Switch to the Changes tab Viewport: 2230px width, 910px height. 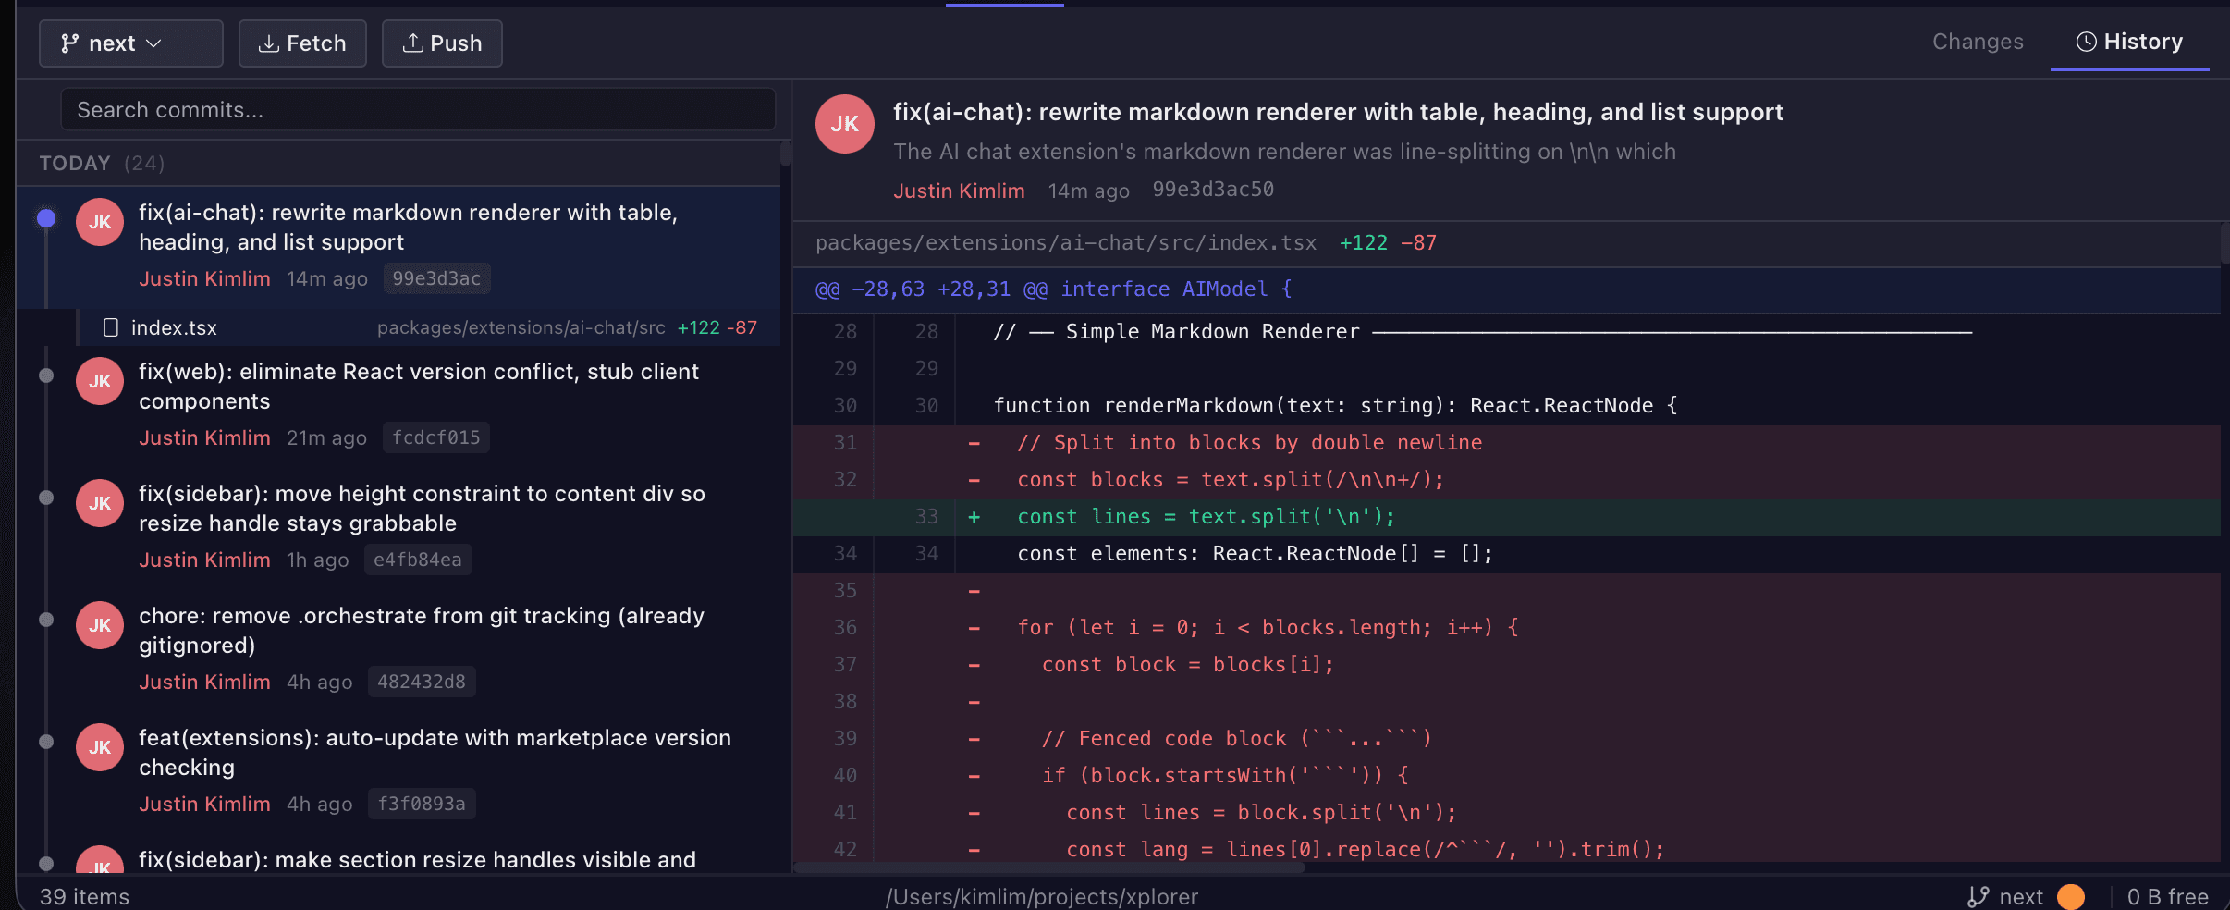coord(1978,42)
